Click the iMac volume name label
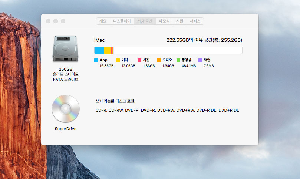 (x=100, y=40)
